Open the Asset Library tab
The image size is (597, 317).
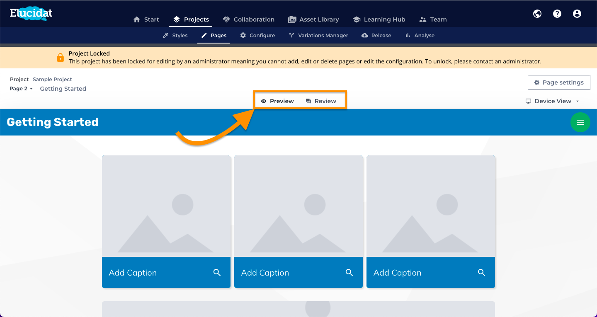point(313,19)
